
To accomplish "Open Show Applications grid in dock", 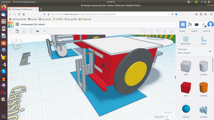I will (4, 116).
